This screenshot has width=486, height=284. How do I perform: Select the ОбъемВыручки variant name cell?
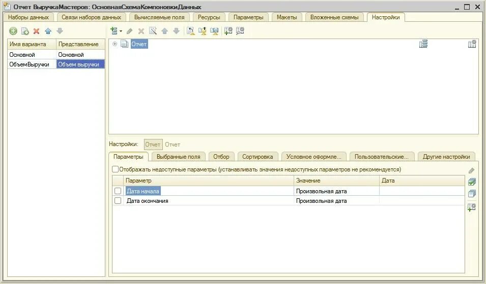(x=32, y=64)
